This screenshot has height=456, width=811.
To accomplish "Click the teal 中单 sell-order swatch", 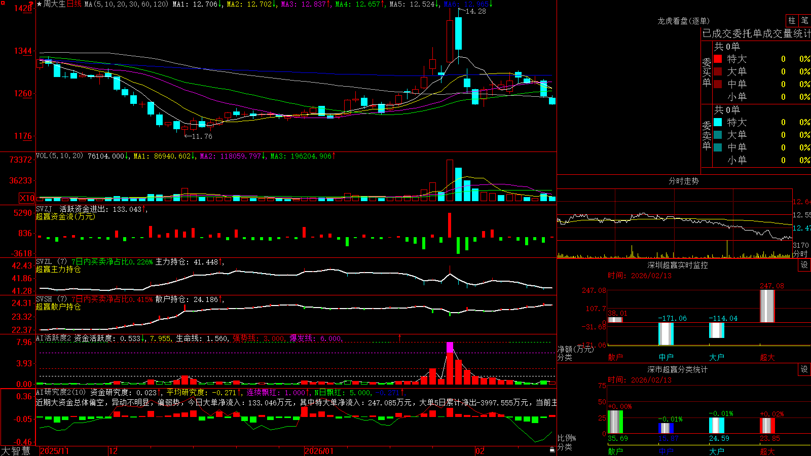I will click(x=718, y=147).
